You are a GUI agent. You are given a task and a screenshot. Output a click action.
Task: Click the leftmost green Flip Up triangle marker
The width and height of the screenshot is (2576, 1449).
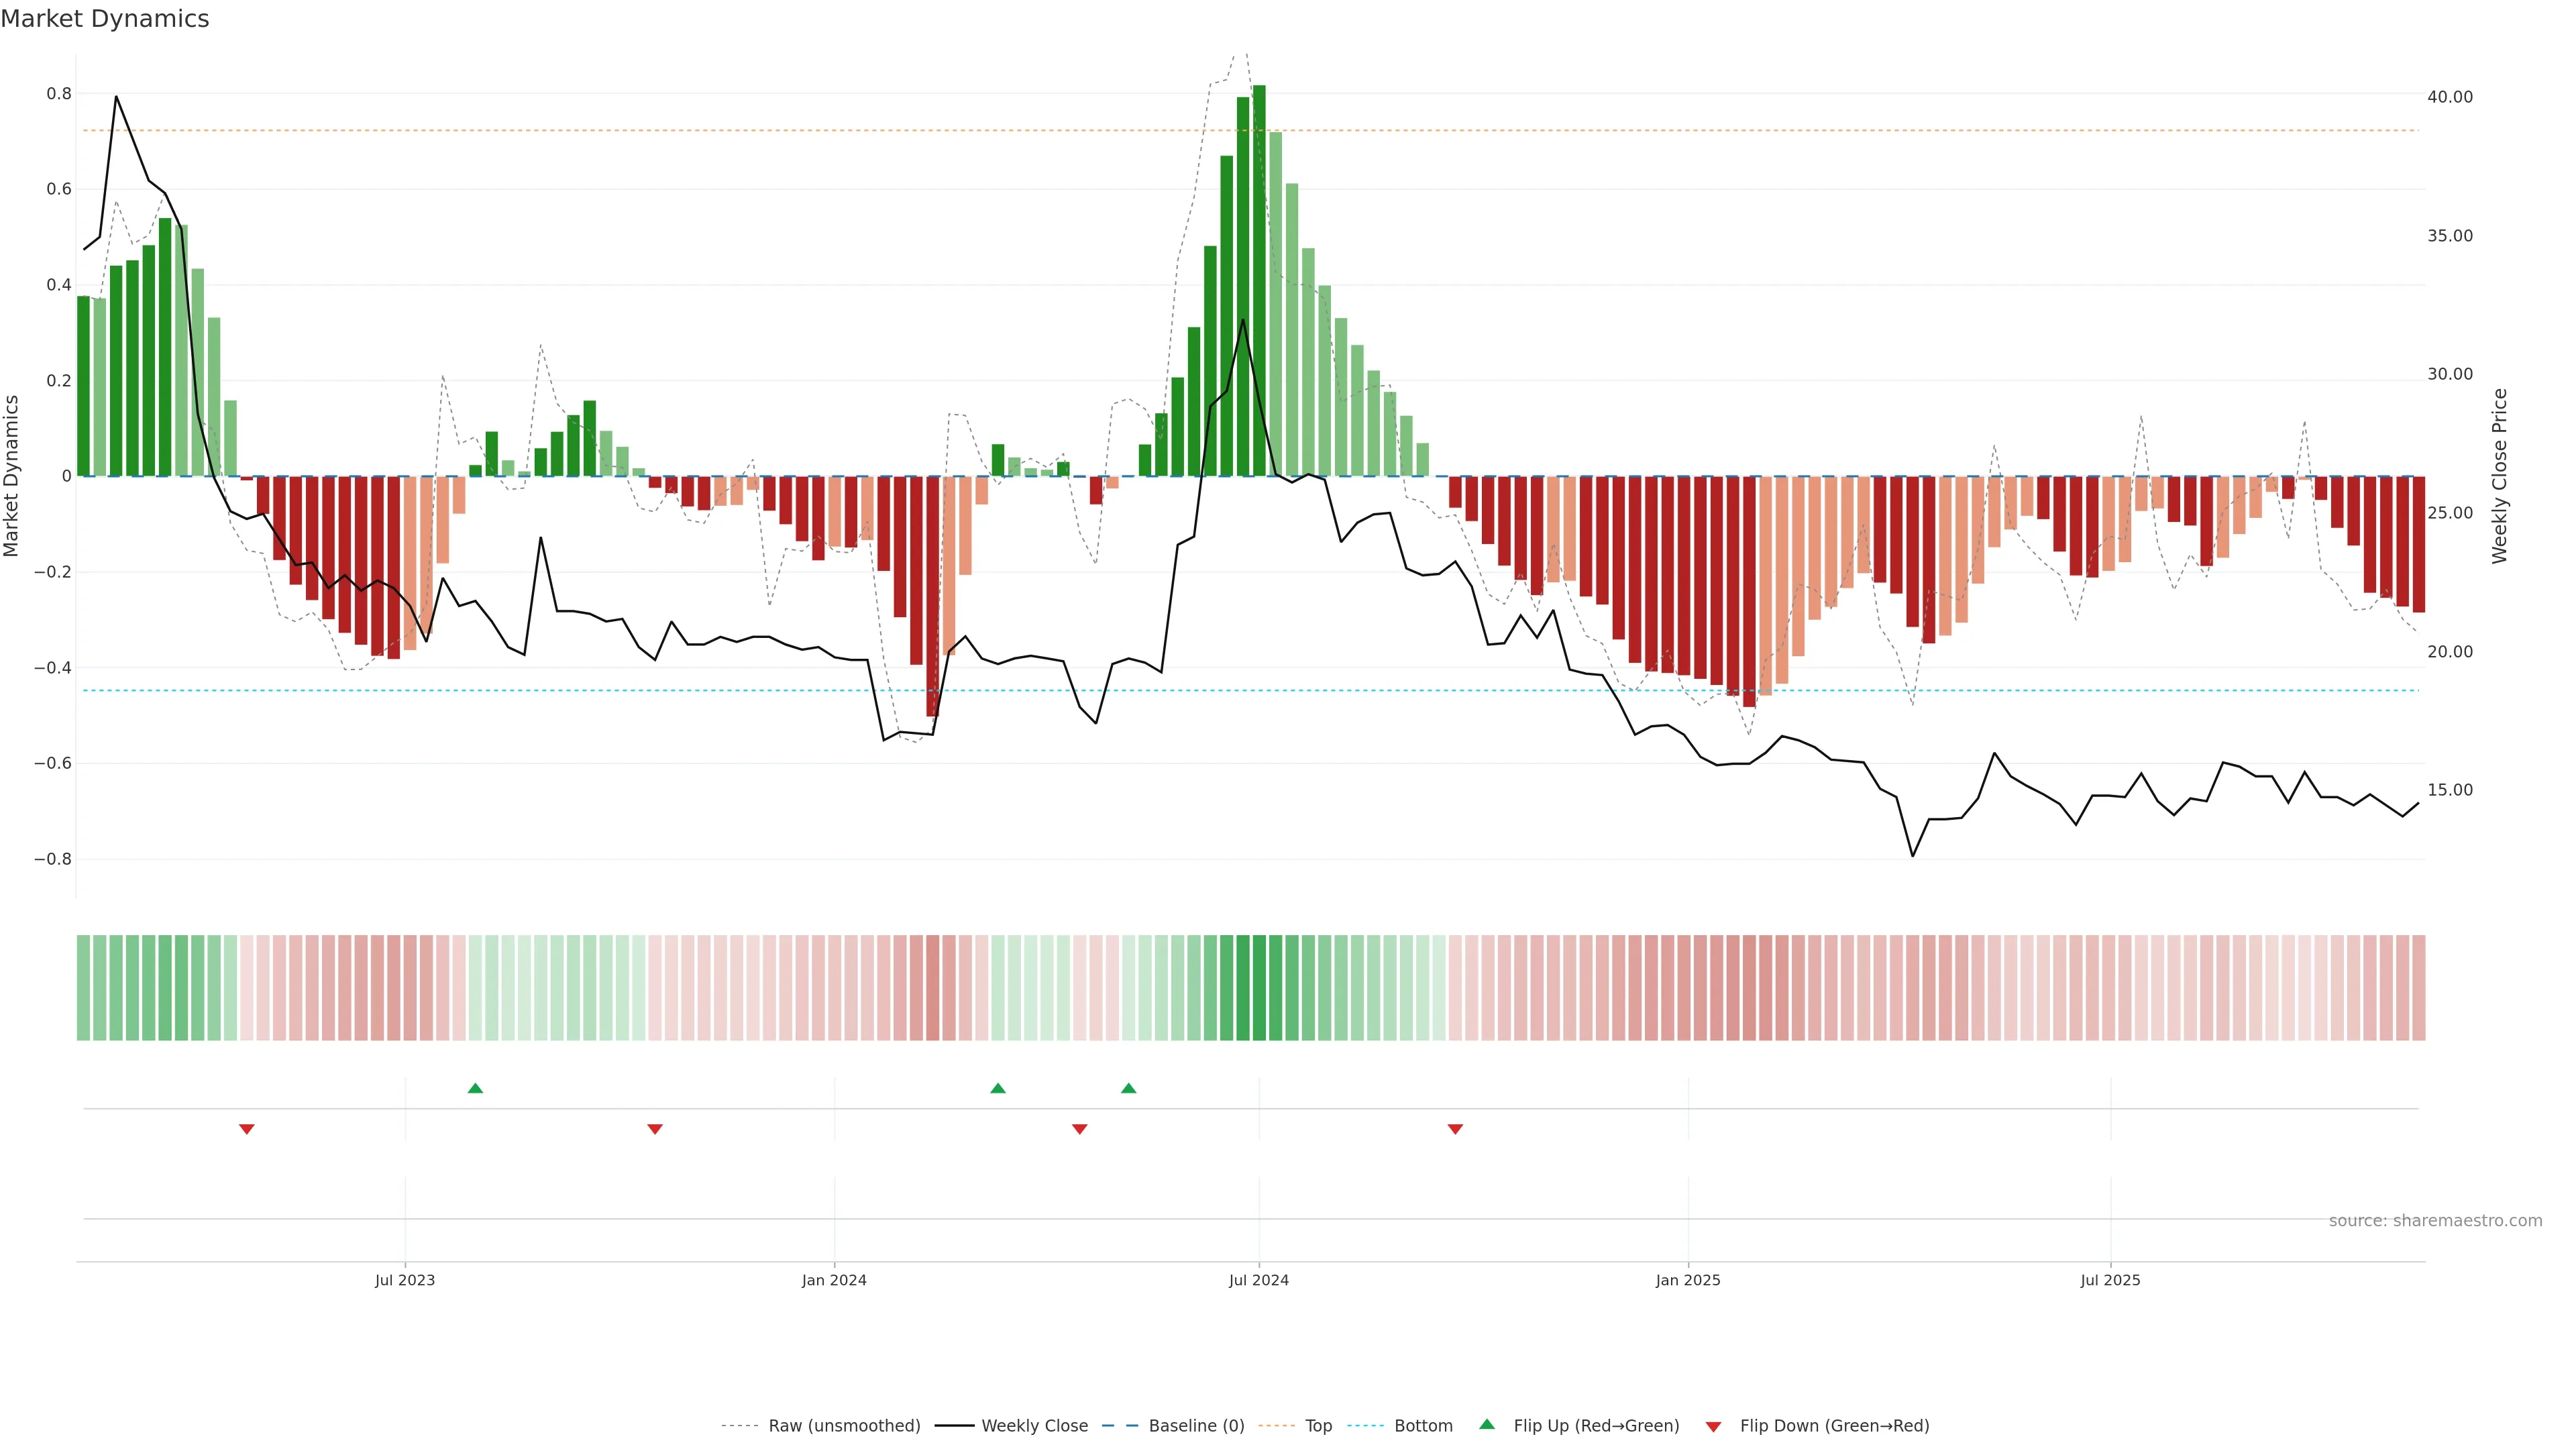[475, 1088]
